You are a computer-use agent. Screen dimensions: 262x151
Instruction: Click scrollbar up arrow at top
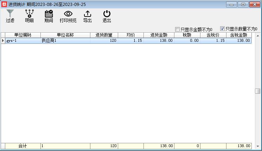coord(258,35)
